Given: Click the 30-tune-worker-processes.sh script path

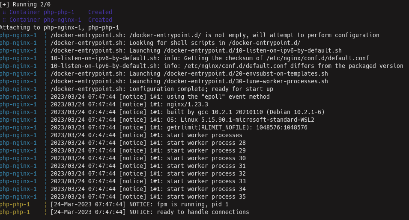Looking at the screenshot, I should 246,82.
